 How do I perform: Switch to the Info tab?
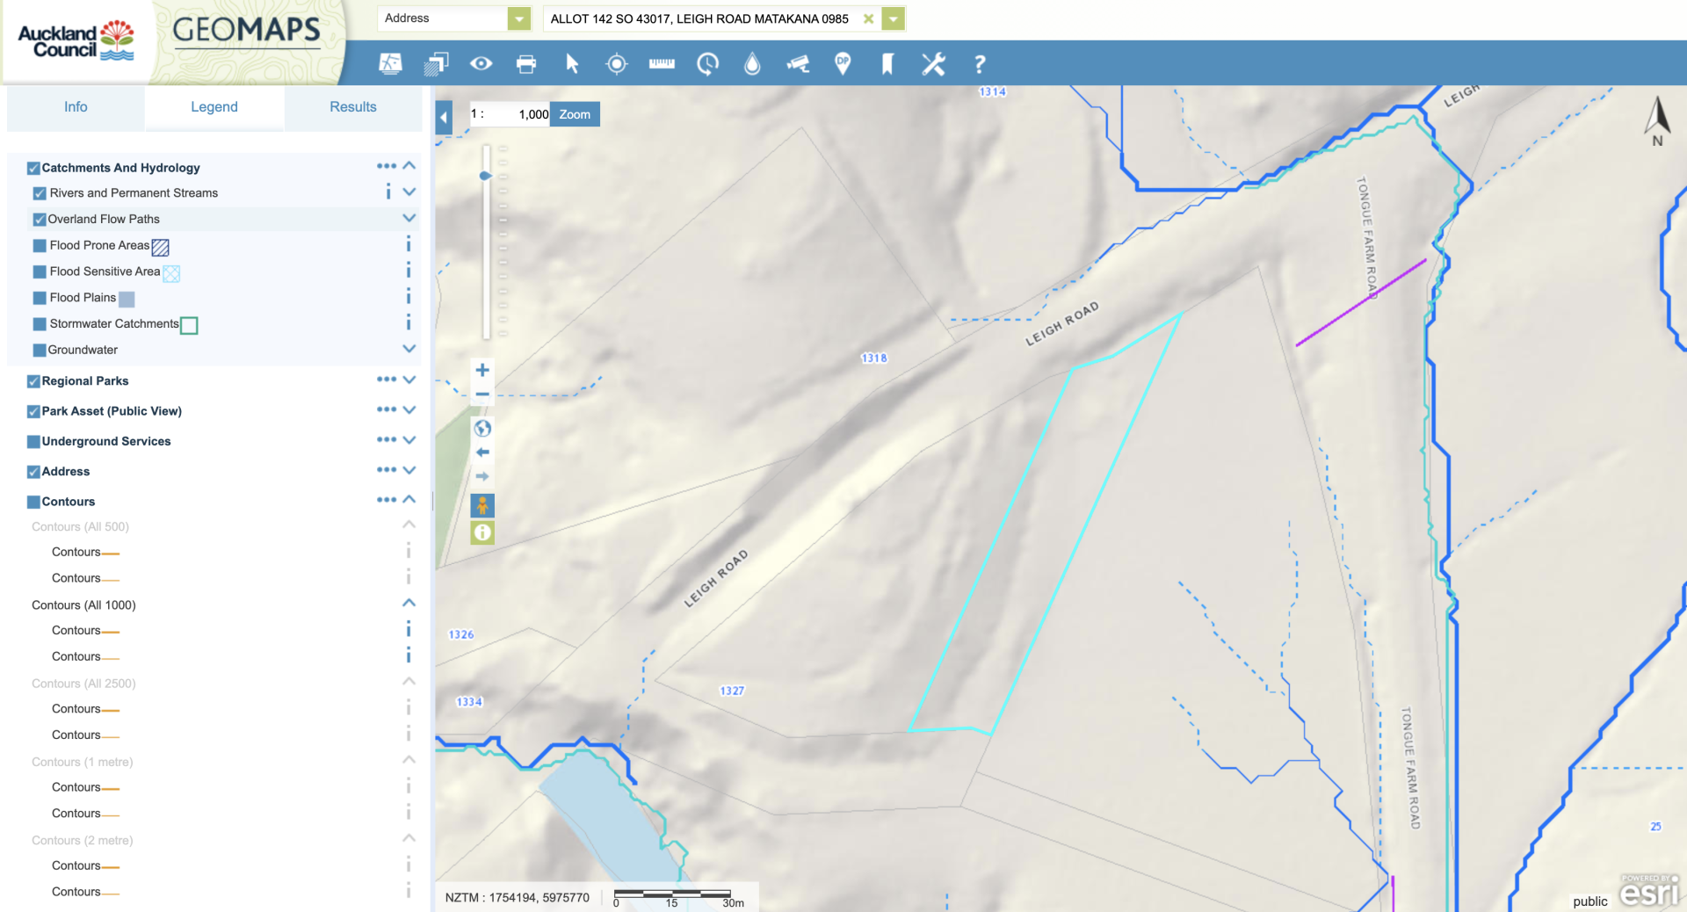[76, 107]
